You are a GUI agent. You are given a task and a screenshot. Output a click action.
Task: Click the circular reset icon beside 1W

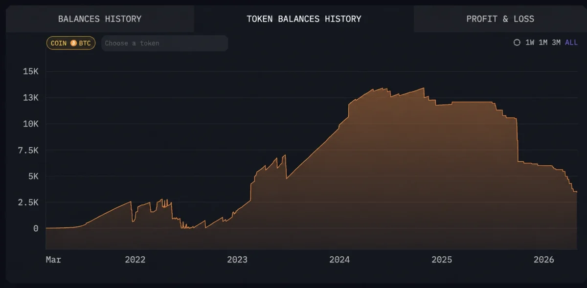(x=517, y=43)
